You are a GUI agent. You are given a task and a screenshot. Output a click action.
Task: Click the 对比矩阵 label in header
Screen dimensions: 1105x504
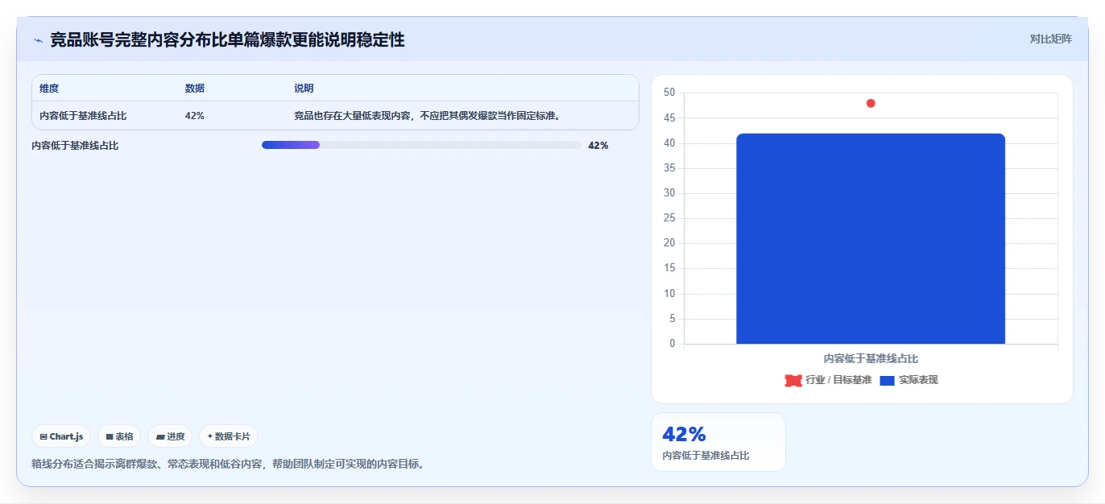[x=1050, y=39]
